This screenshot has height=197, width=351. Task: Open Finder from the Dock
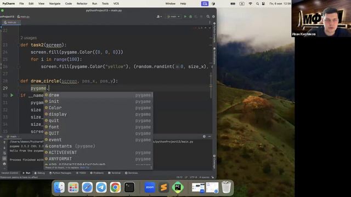point(59,187)
